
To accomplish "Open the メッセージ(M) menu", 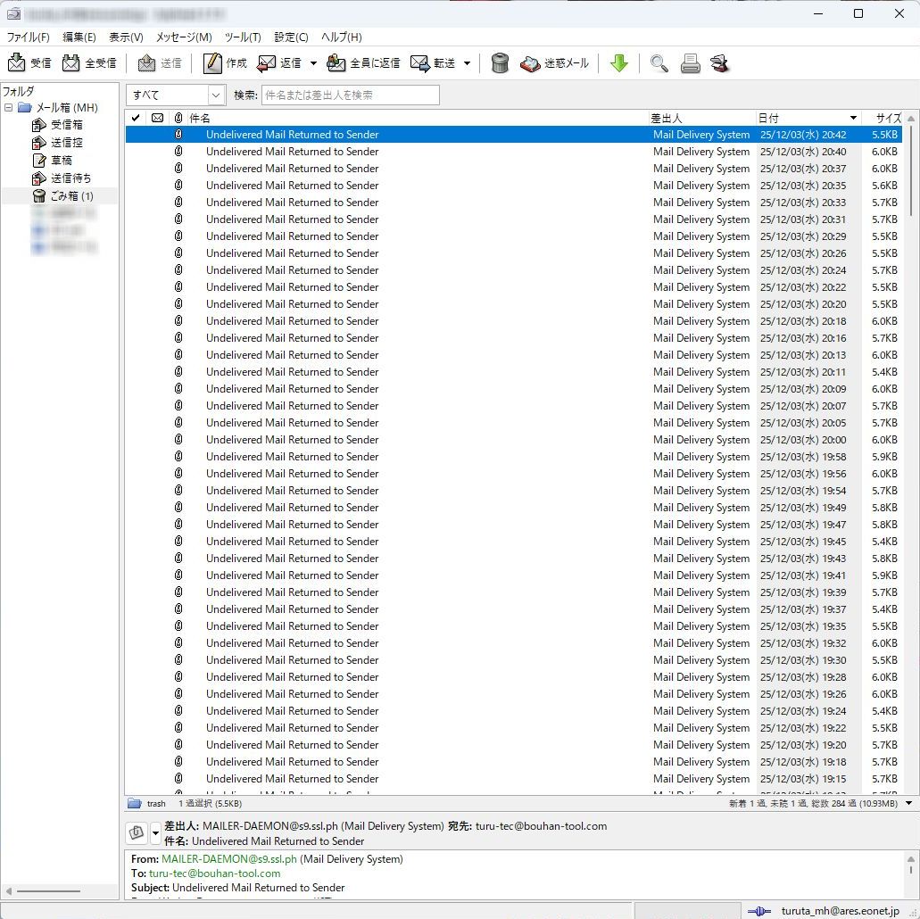I will pyautogui.click(x=184, y=37).
